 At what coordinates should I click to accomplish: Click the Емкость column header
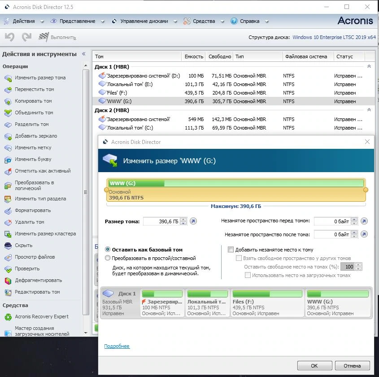point(194,56)
